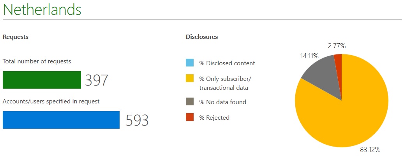Click the "% Rejected" legend label
Image resolution: width=404 pixels, height=159 pixels.
click(x=214, y=117)
